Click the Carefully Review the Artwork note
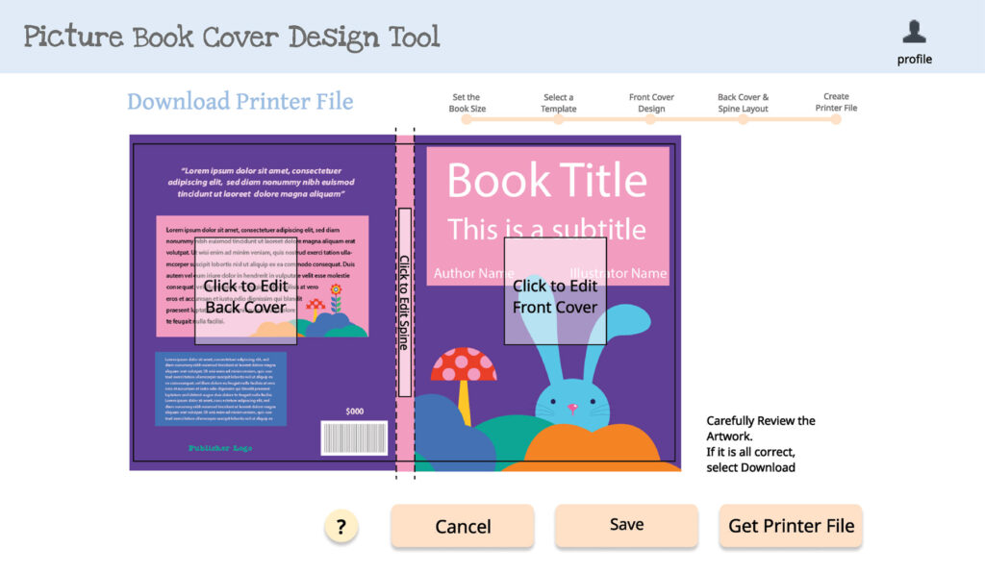This screenshot has width=985, height=574. [761, 444]
